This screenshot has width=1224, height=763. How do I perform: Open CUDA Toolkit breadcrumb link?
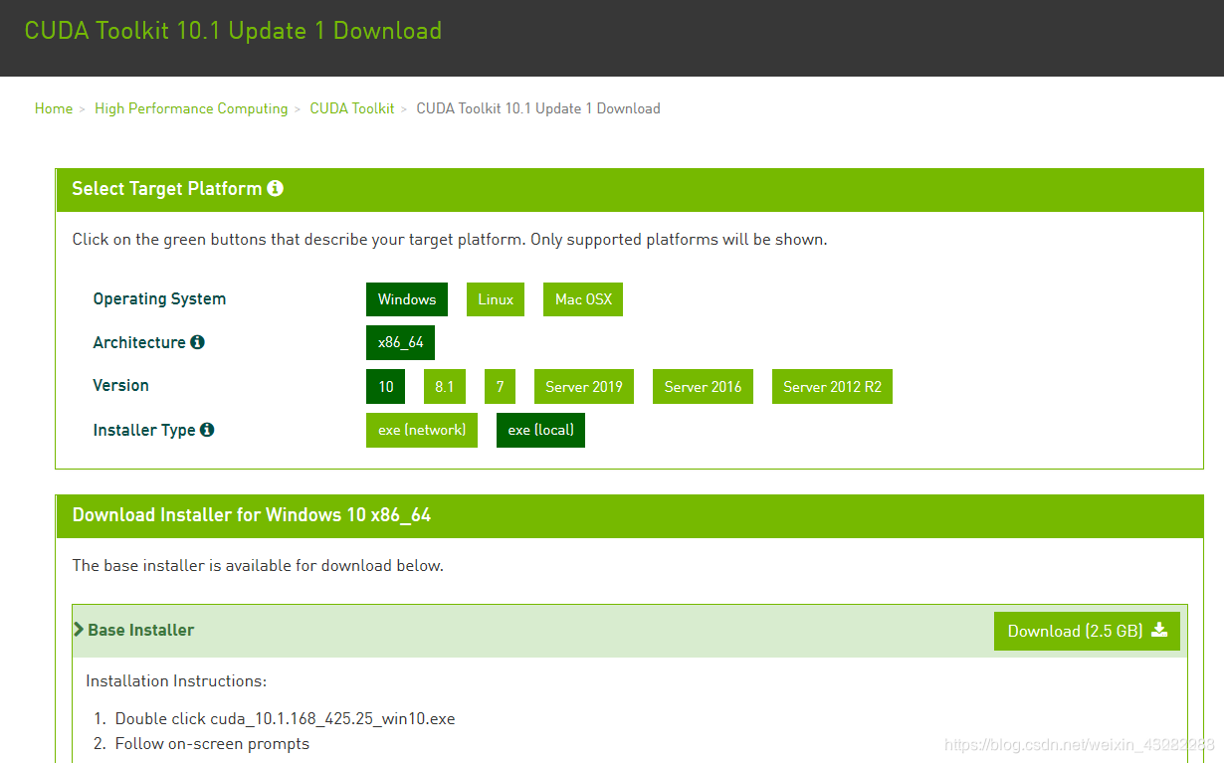(352, 108)
